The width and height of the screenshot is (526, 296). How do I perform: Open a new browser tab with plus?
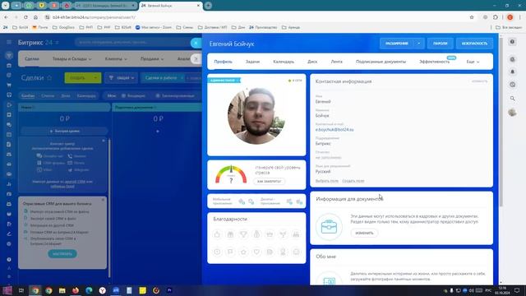coord(208,6)
